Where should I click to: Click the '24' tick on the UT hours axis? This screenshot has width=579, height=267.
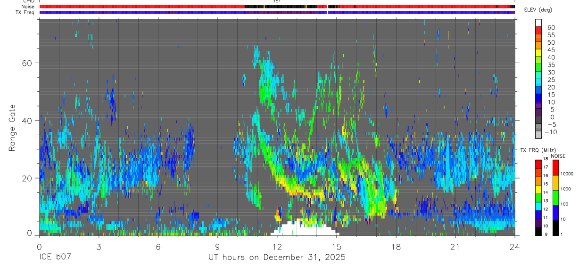514,247
